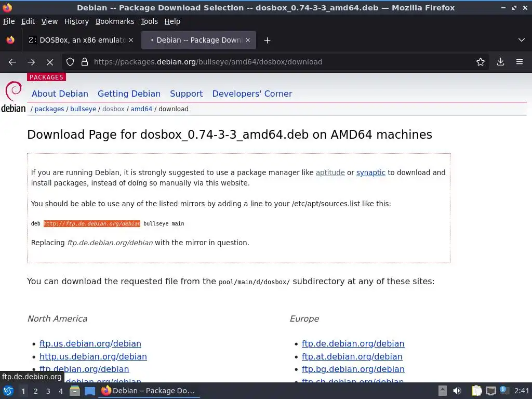
Task: Download from http.us.debian.org/debian mirror
Action: (x=94, y=356)
